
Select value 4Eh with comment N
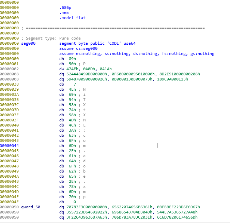point(72,90)
